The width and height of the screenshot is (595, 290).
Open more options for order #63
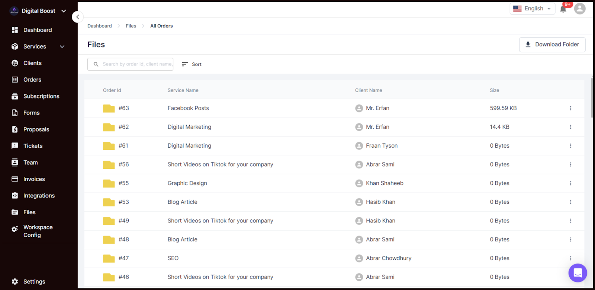570,108
